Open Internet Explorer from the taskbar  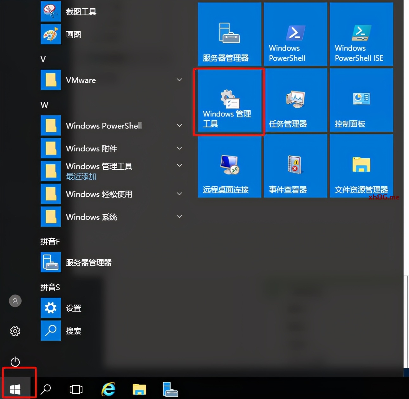coord(108,389)
